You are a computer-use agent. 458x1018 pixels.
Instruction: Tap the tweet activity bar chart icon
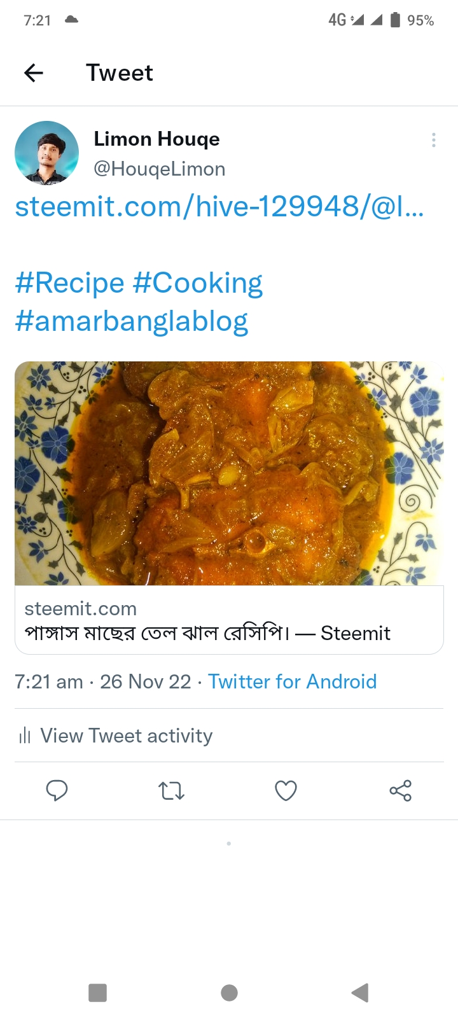25,736
